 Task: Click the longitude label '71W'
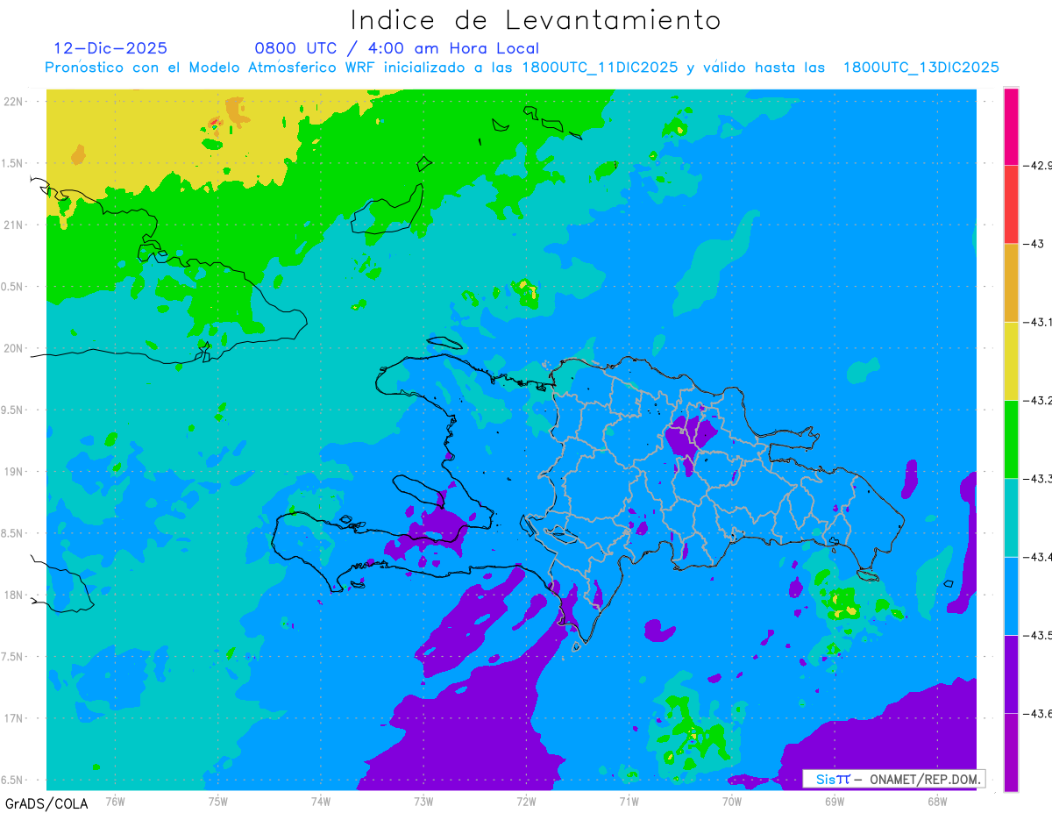[629, 801]
